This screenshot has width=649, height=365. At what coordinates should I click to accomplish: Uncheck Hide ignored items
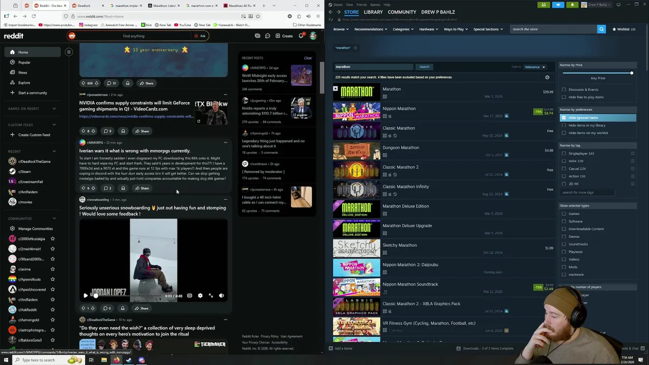click(564, 118)
